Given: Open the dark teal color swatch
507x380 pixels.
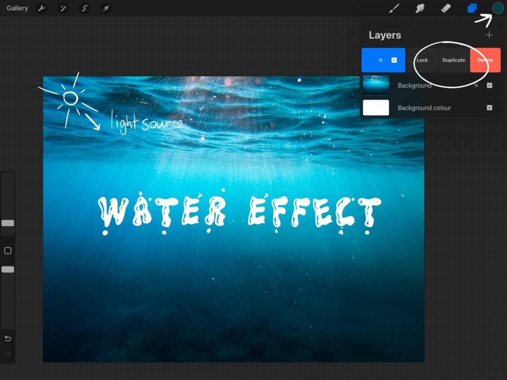Looking at the screenshot, I should click(x=498, y=8).
